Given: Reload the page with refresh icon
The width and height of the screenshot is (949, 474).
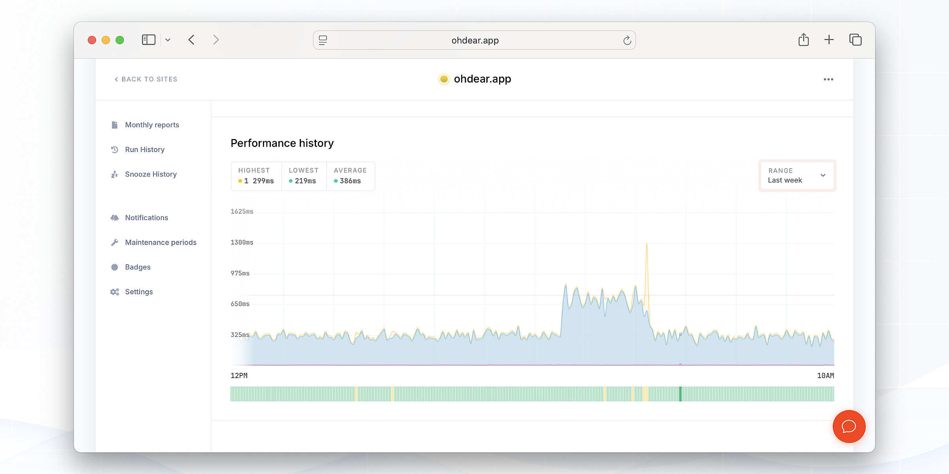Looking at the screenshot, I should point(627,40).
